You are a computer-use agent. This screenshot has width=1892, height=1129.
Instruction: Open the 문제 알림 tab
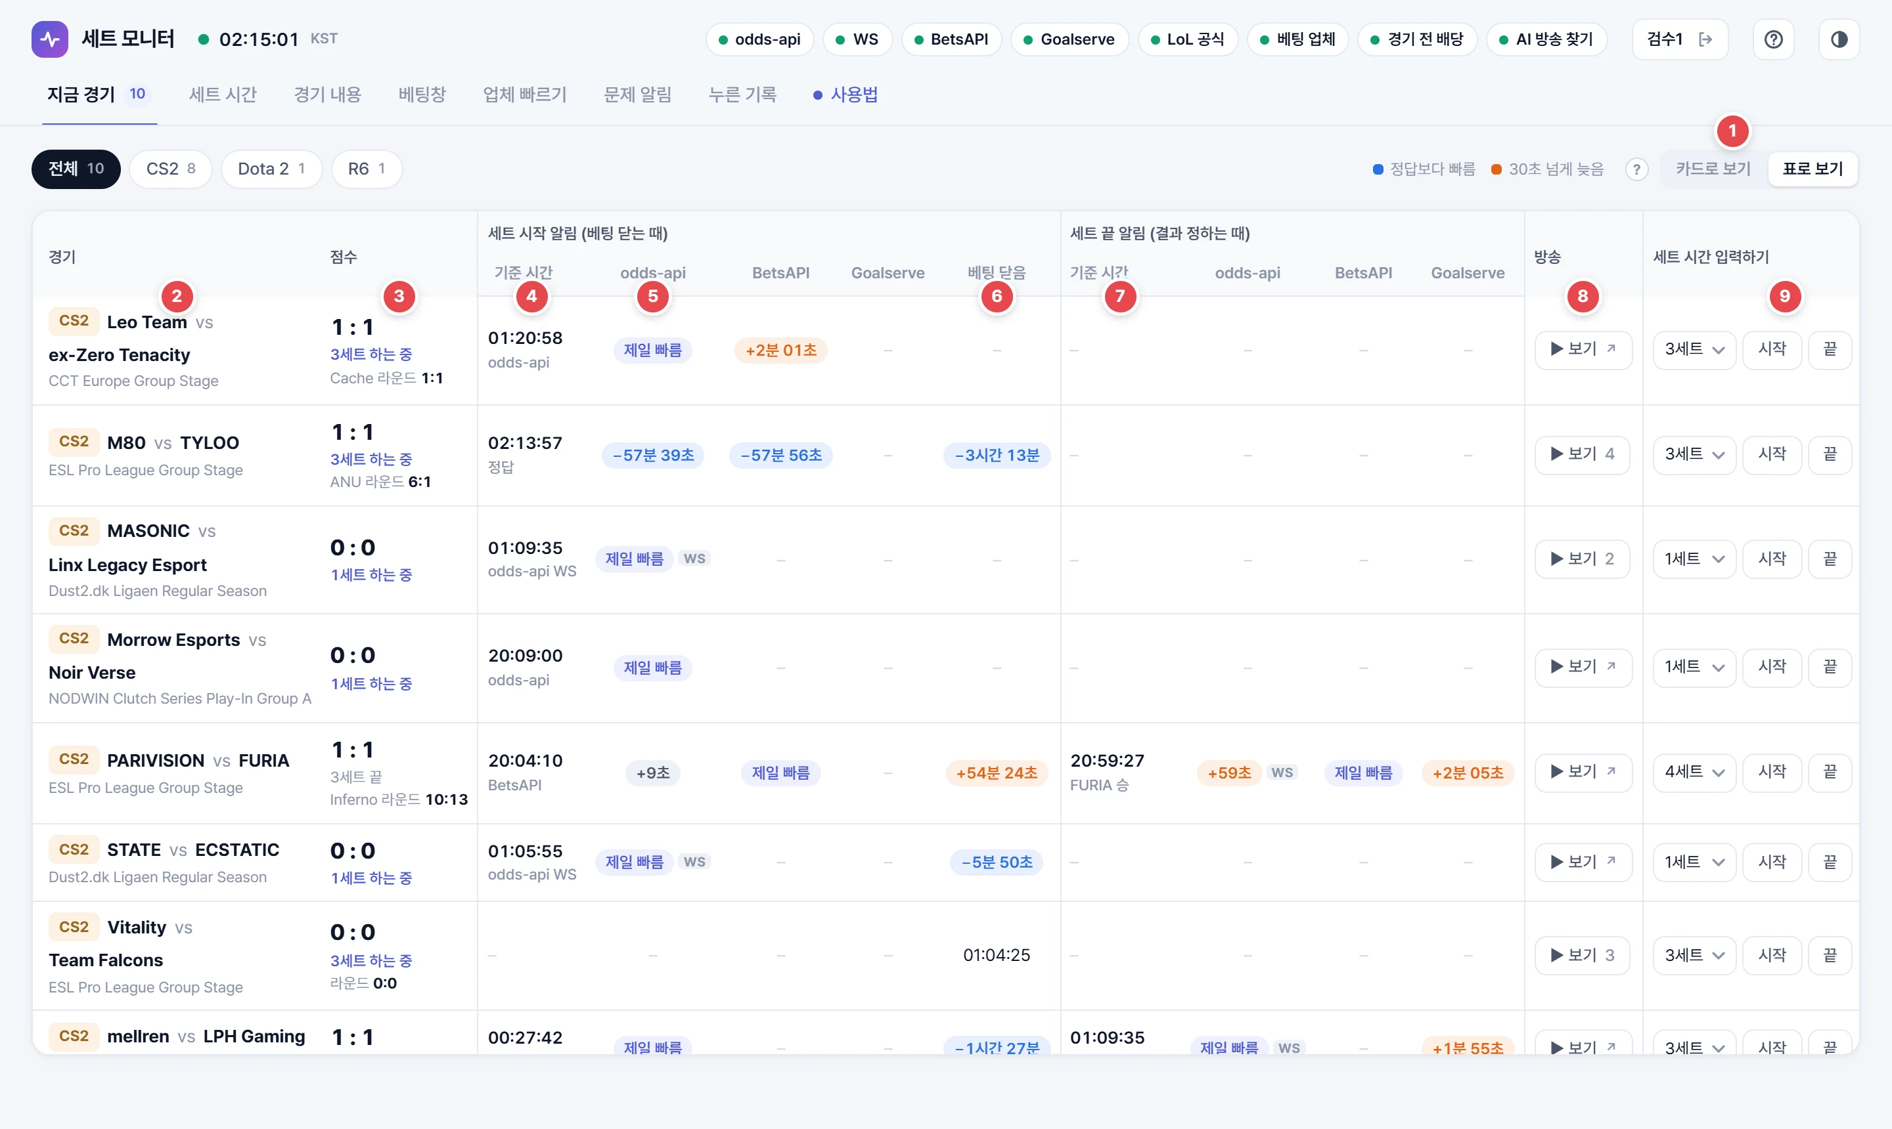(x=637, y=95)
